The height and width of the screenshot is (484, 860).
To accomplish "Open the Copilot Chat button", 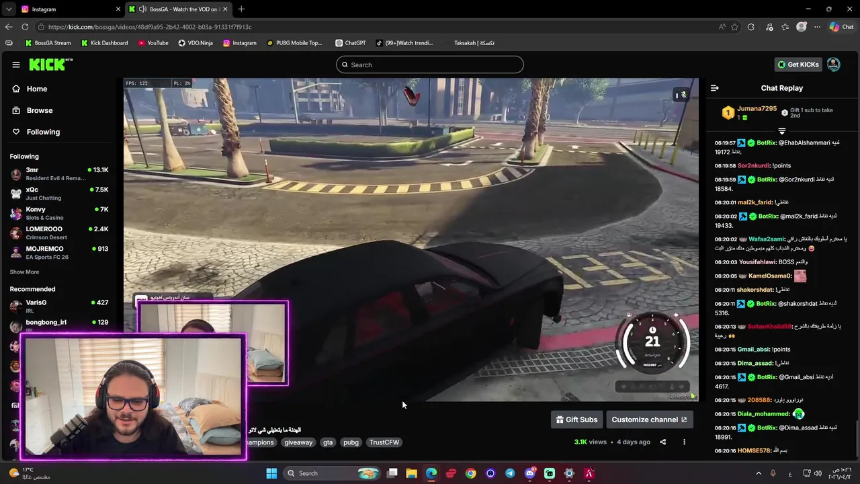I will tap(841, 27).
